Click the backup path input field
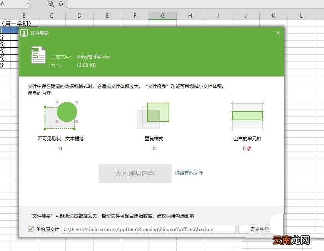The image size is (324, 251). tap(149, 229)
